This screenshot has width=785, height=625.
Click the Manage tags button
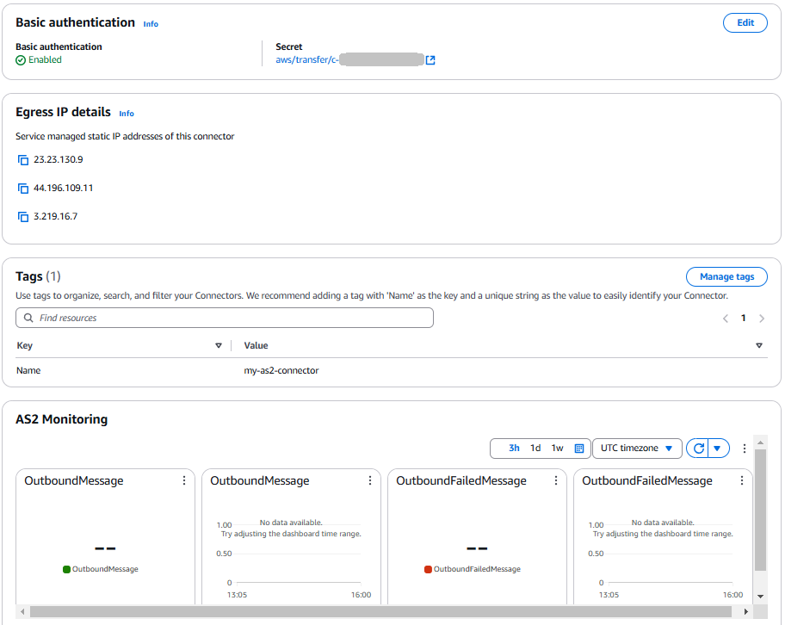[726, 276]
